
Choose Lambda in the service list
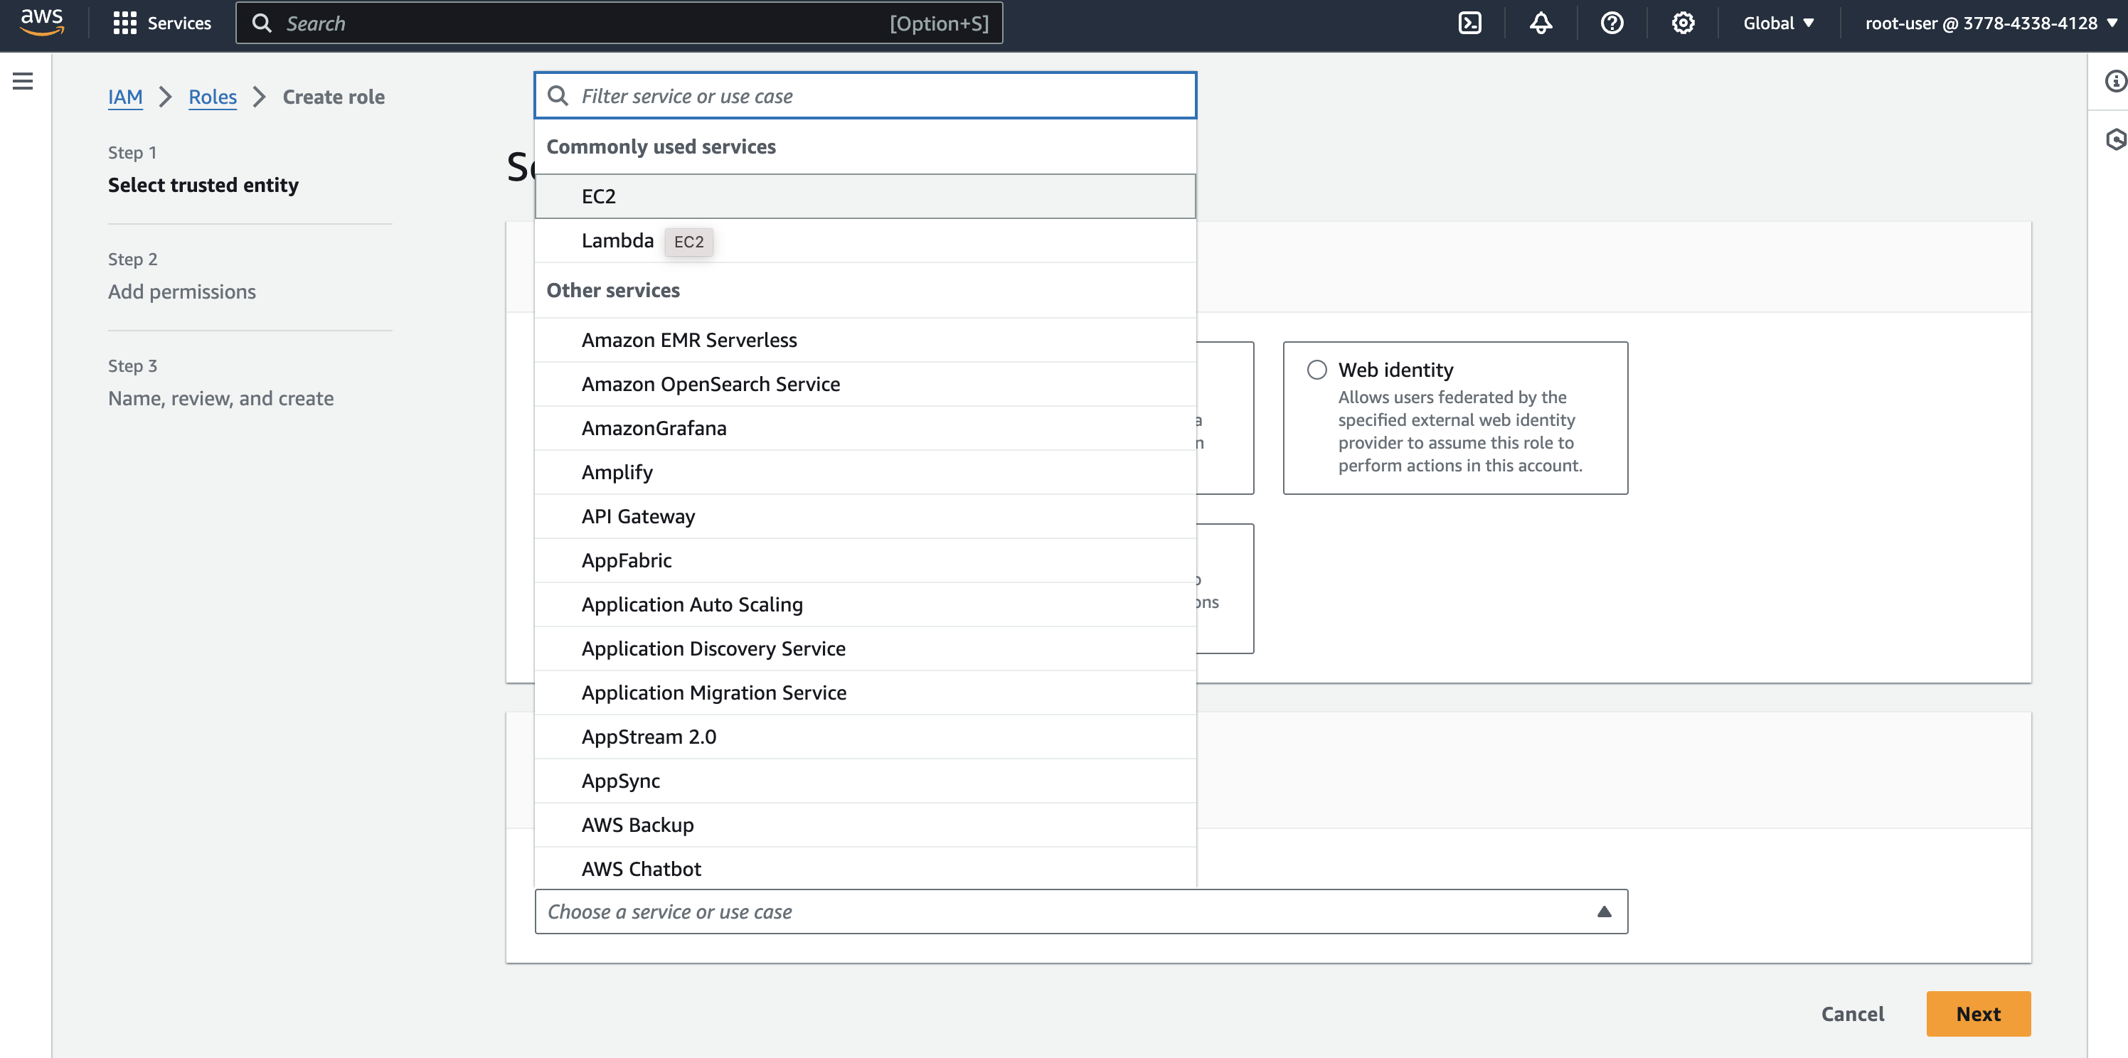coord(617,240)
